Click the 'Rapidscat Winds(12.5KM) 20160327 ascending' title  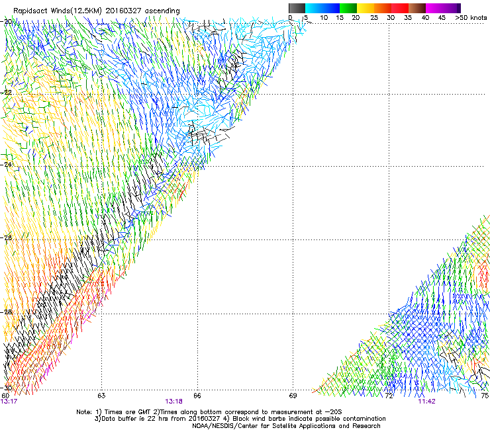(97, 11)
